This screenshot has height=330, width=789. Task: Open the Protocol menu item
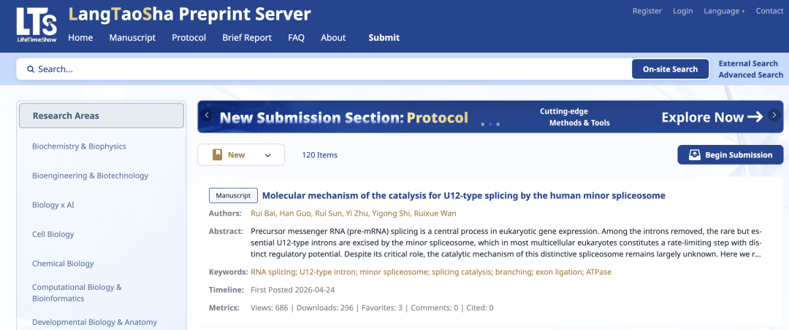pyautogui.click(x=188, y=38)
